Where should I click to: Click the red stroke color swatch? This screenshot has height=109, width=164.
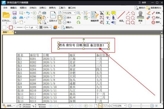11,27
